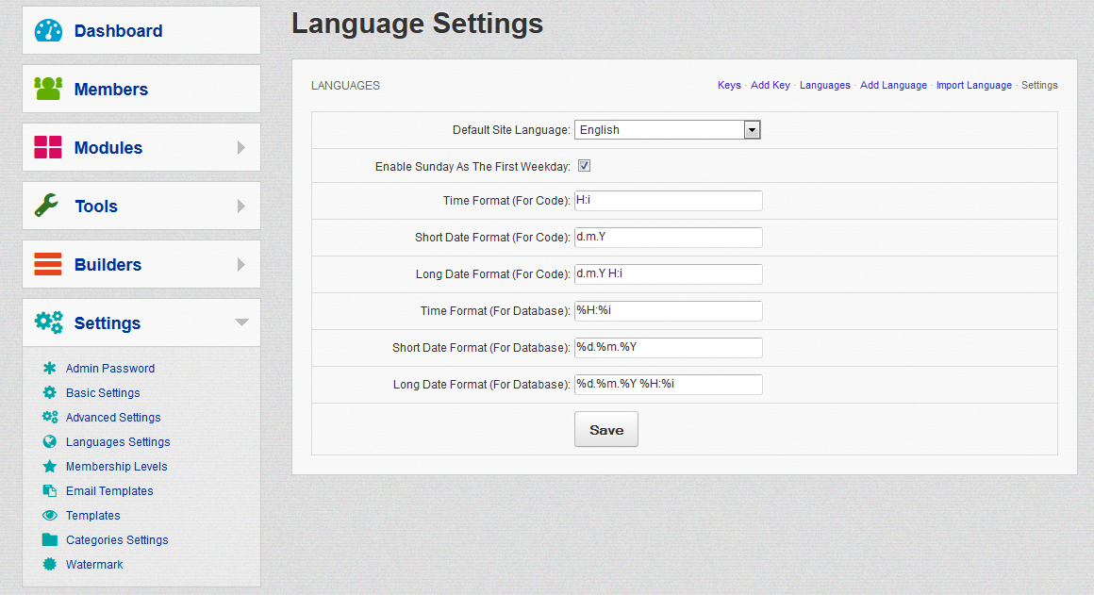Click the Modules grid icon

click(48, 147)
